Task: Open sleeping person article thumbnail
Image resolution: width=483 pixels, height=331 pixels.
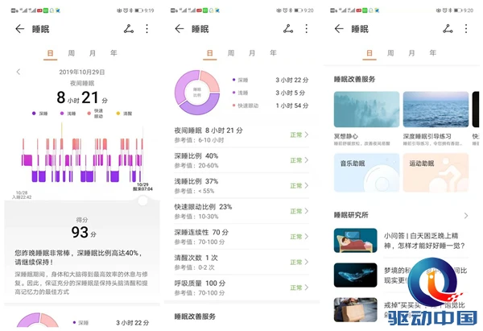Action: (356, 240)
